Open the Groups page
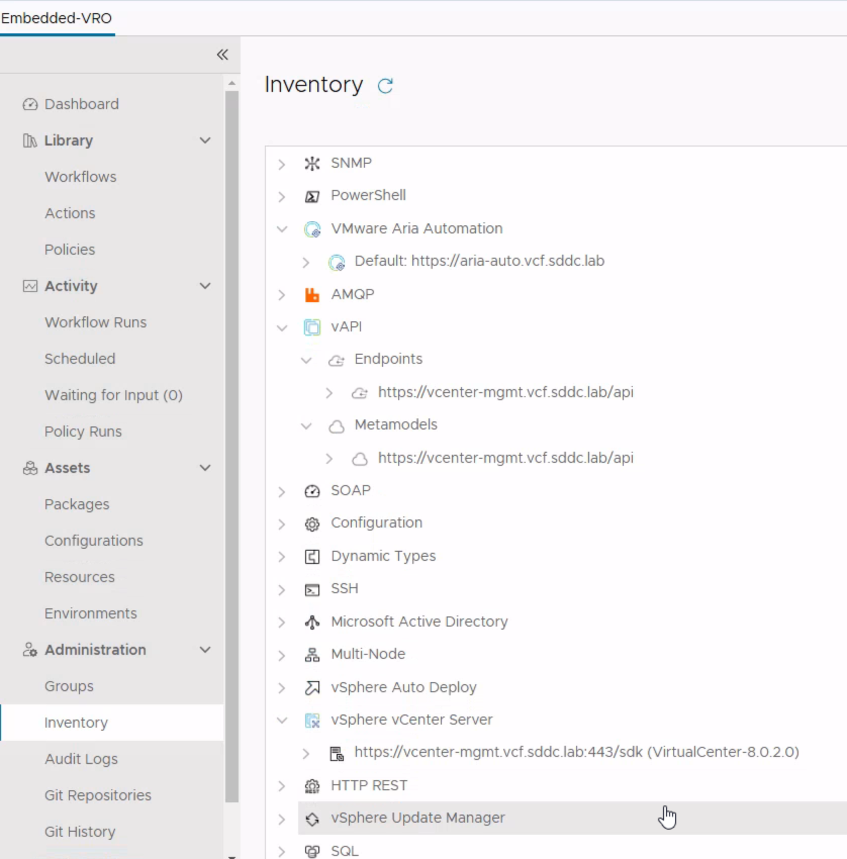The image size is (847, 859). pyautogui.click(x=69, y=686)
